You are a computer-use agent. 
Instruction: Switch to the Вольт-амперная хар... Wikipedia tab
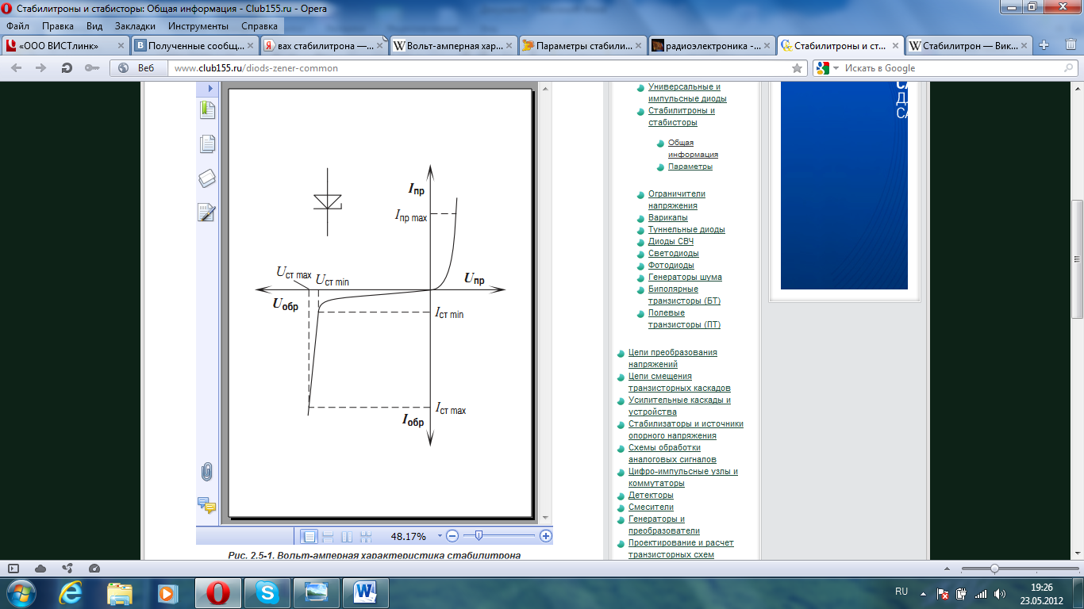[453, 46]
